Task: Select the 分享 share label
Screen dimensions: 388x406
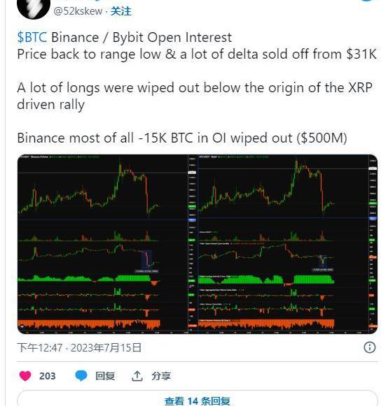Action: (161, 376)
